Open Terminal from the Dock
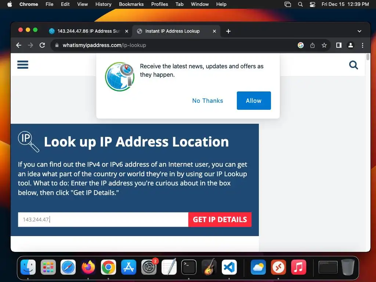 point(189,267)
